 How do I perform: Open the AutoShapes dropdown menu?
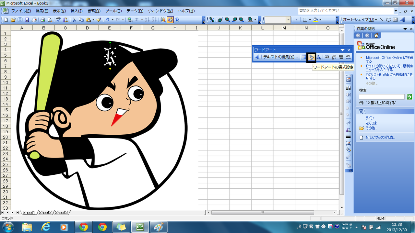[x=360, y=20]
